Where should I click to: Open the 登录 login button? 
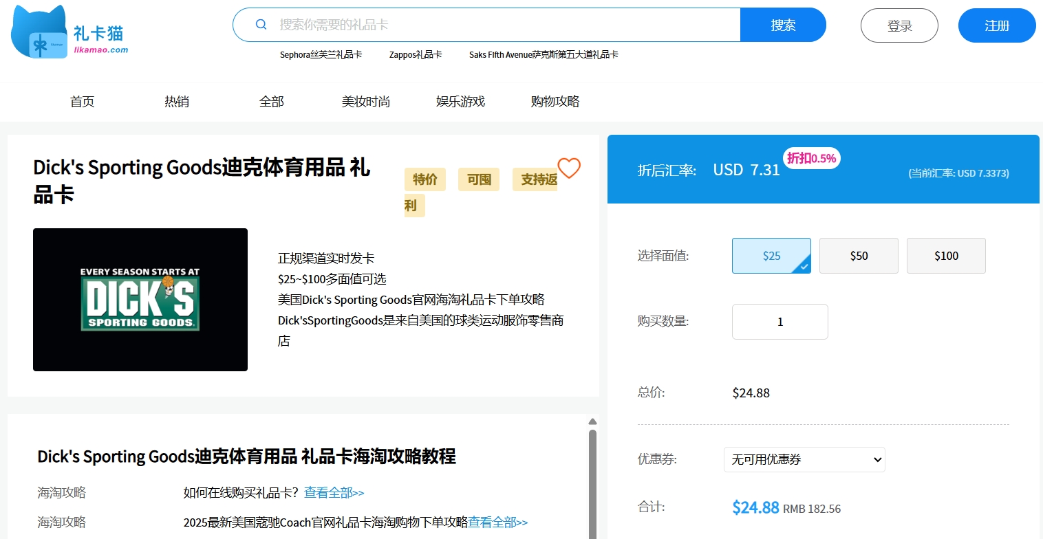tap(899, 25)
